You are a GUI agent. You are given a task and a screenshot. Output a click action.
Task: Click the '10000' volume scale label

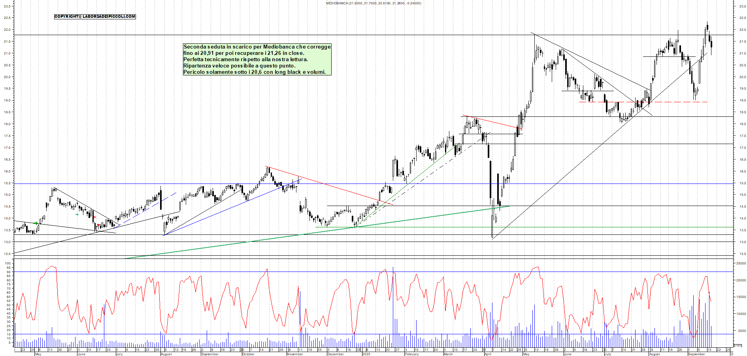(x=741, y=314)
